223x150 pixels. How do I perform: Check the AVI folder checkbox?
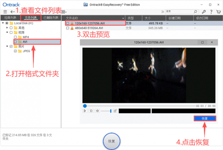pos(15,42)
